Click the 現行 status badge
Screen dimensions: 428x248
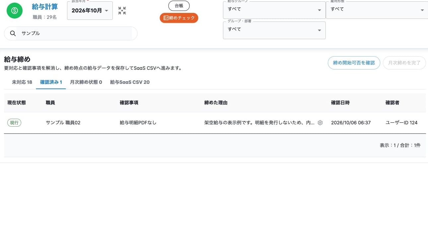14,123
